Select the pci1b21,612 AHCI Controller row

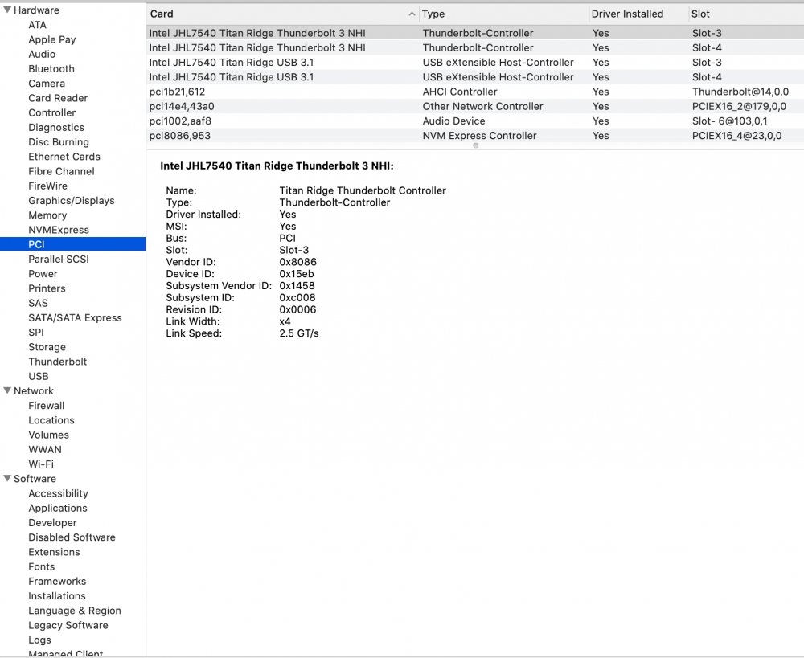pos(475,92)
